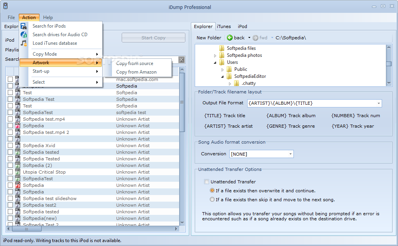Click the .chatty folder icon

[x=237, y=83]
